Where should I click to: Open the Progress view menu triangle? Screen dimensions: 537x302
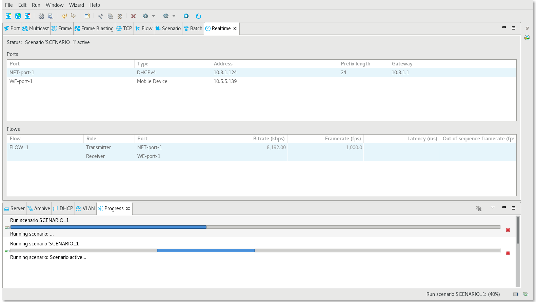[x=493, y=208]
